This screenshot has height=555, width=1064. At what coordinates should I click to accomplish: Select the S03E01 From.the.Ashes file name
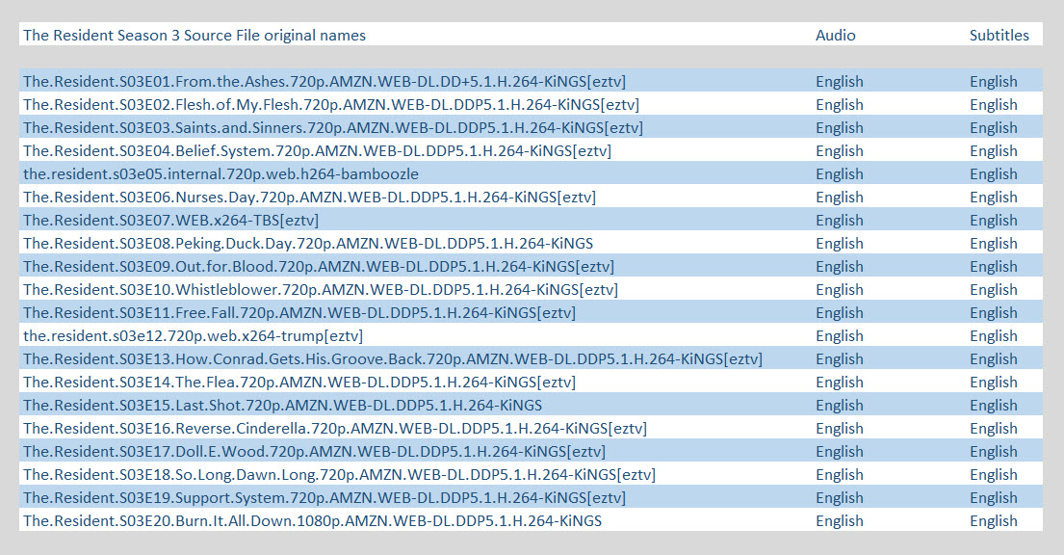[x=324, y=82]
